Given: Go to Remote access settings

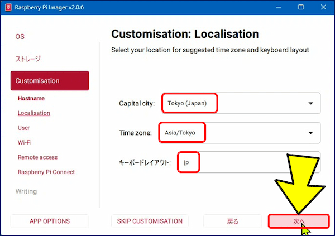Looking at the screenshot, I should pyautogui.click(x=37, y=157).
